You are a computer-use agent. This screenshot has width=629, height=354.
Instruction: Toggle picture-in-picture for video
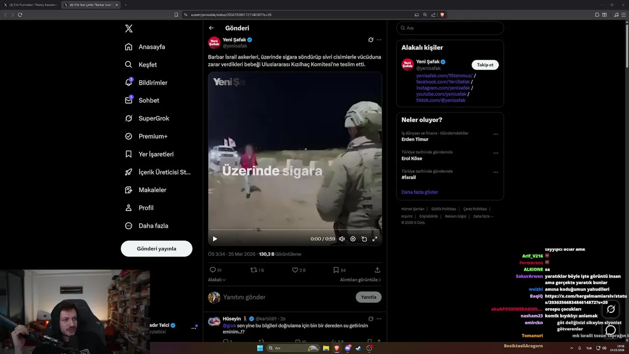[x=364, y=239]
